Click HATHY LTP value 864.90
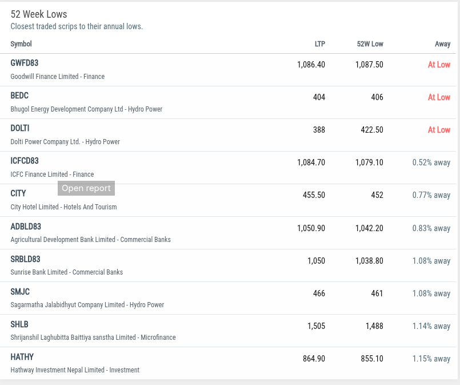 314,359
